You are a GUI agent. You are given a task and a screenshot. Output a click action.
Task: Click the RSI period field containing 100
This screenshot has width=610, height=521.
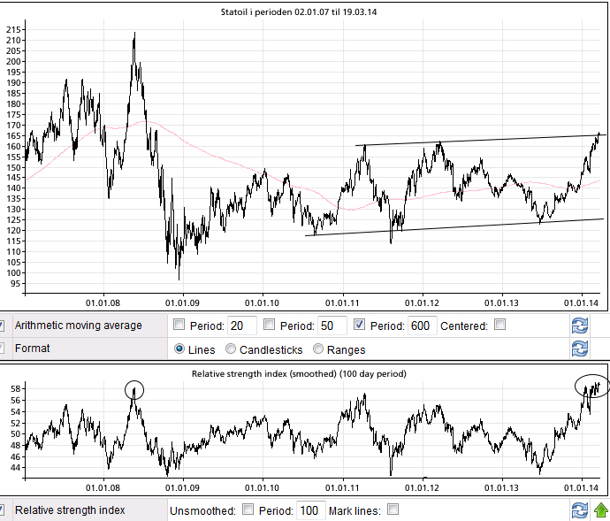coord(309,510)
